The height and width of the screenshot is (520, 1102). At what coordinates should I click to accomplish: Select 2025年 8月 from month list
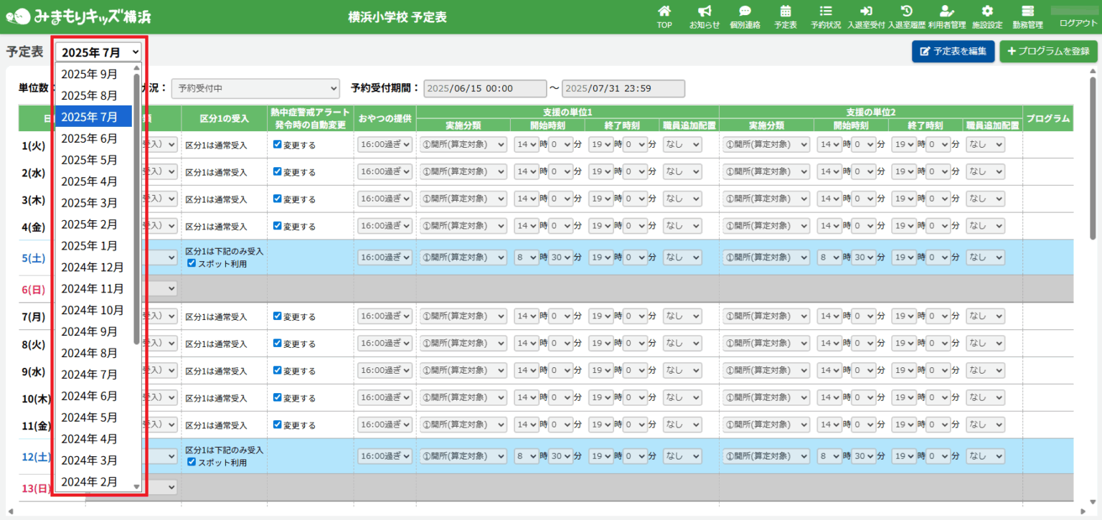tap(89, 95)
